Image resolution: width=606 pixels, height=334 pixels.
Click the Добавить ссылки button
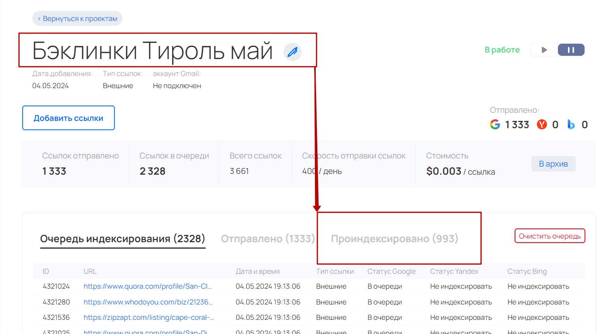pos(68,118)
